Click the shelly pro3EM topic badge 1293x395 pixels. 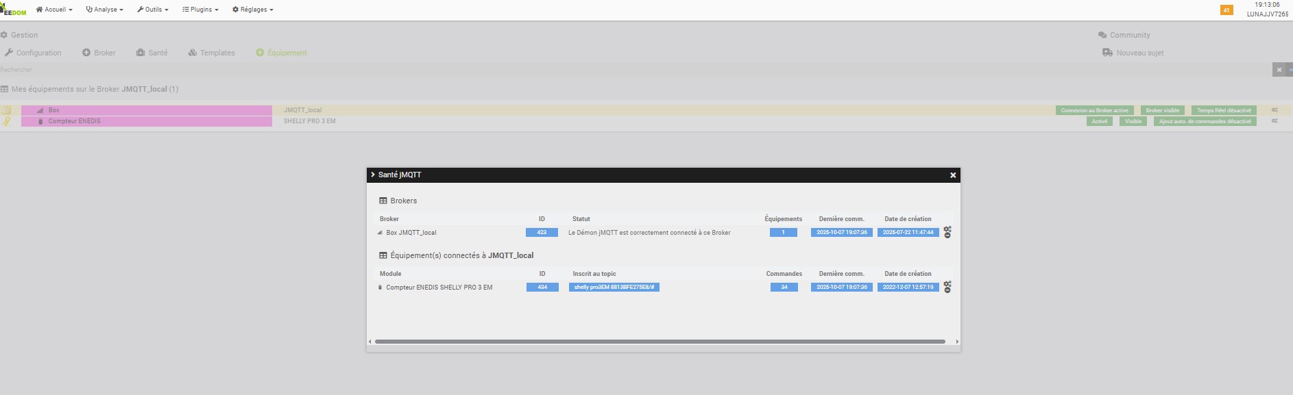[x=614, y=288]
